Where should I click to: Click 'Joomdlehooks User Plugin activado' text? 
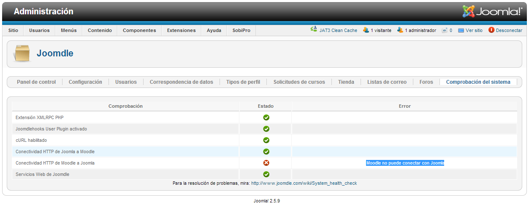coord(51,129)
